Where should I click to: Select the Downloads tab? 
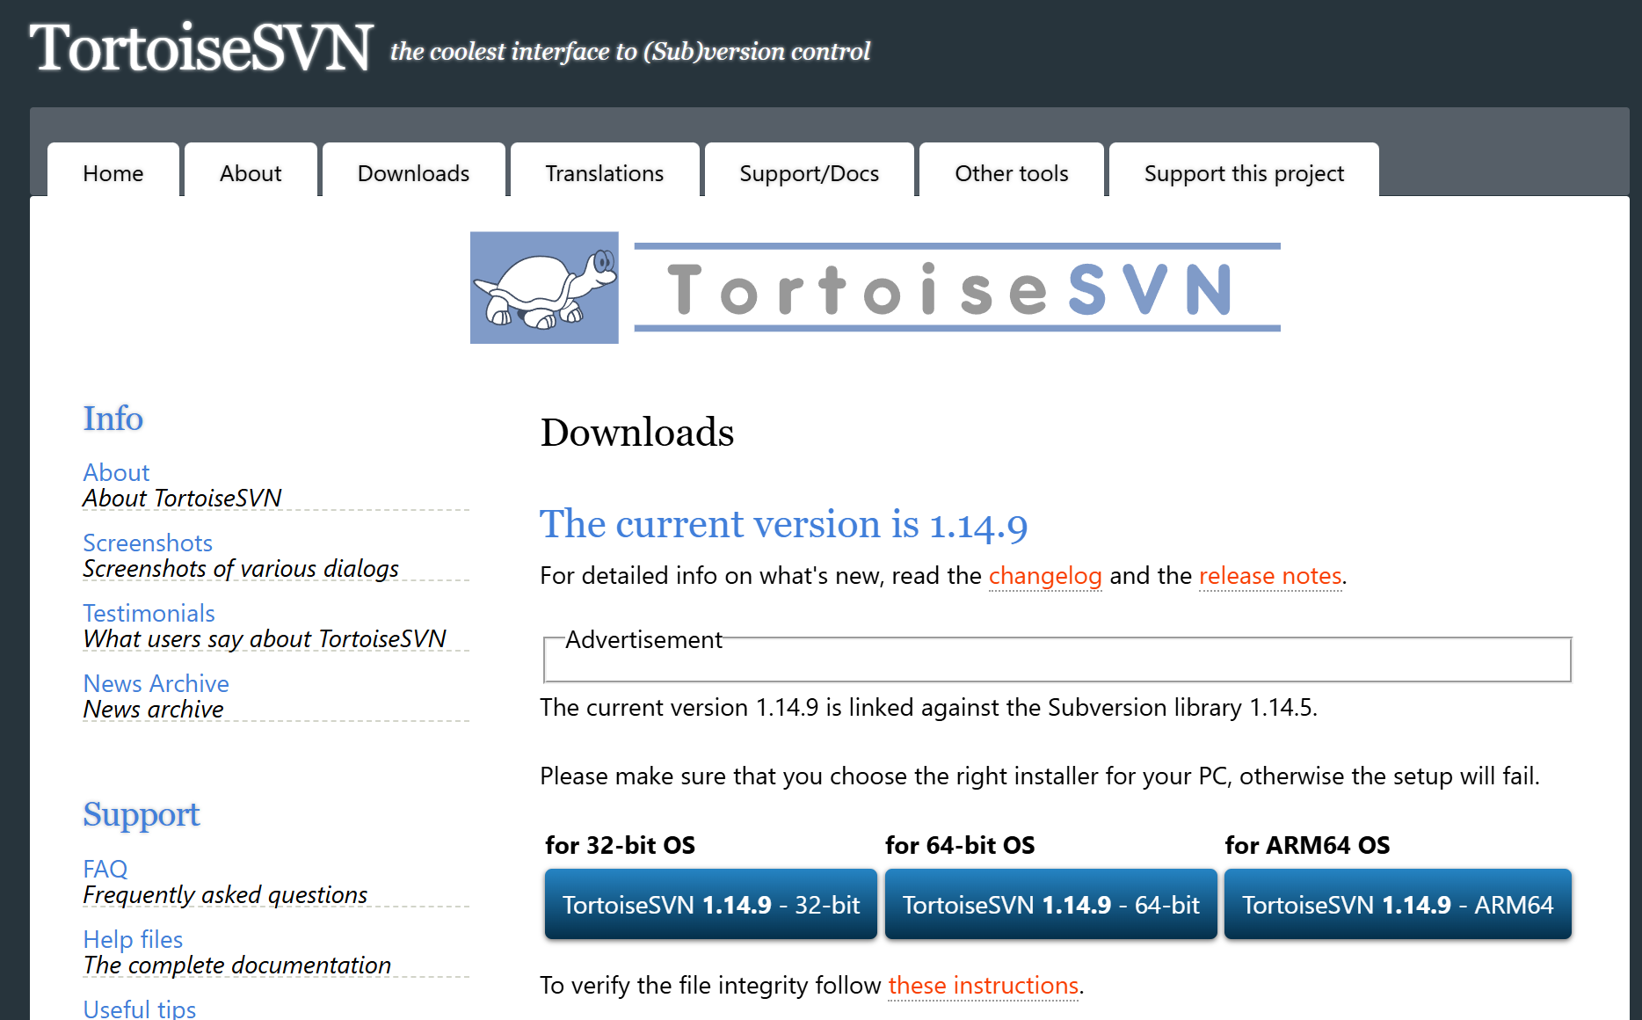click(x=413, y=172)
